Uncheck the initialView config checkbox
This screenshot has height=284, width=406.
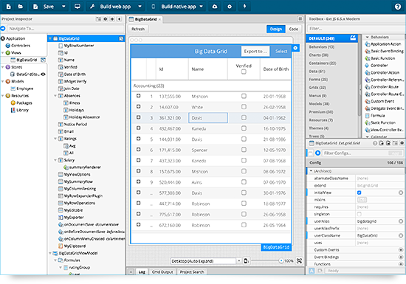359,193
